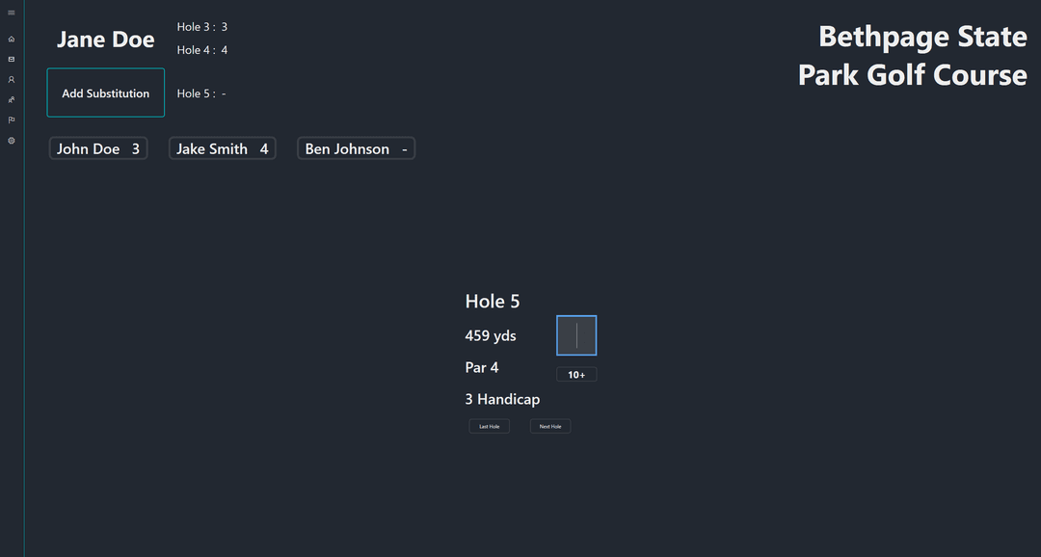Open the scorecard icon in sidebar
This screenshot has height=557, width=1041.
coord(12,60)
